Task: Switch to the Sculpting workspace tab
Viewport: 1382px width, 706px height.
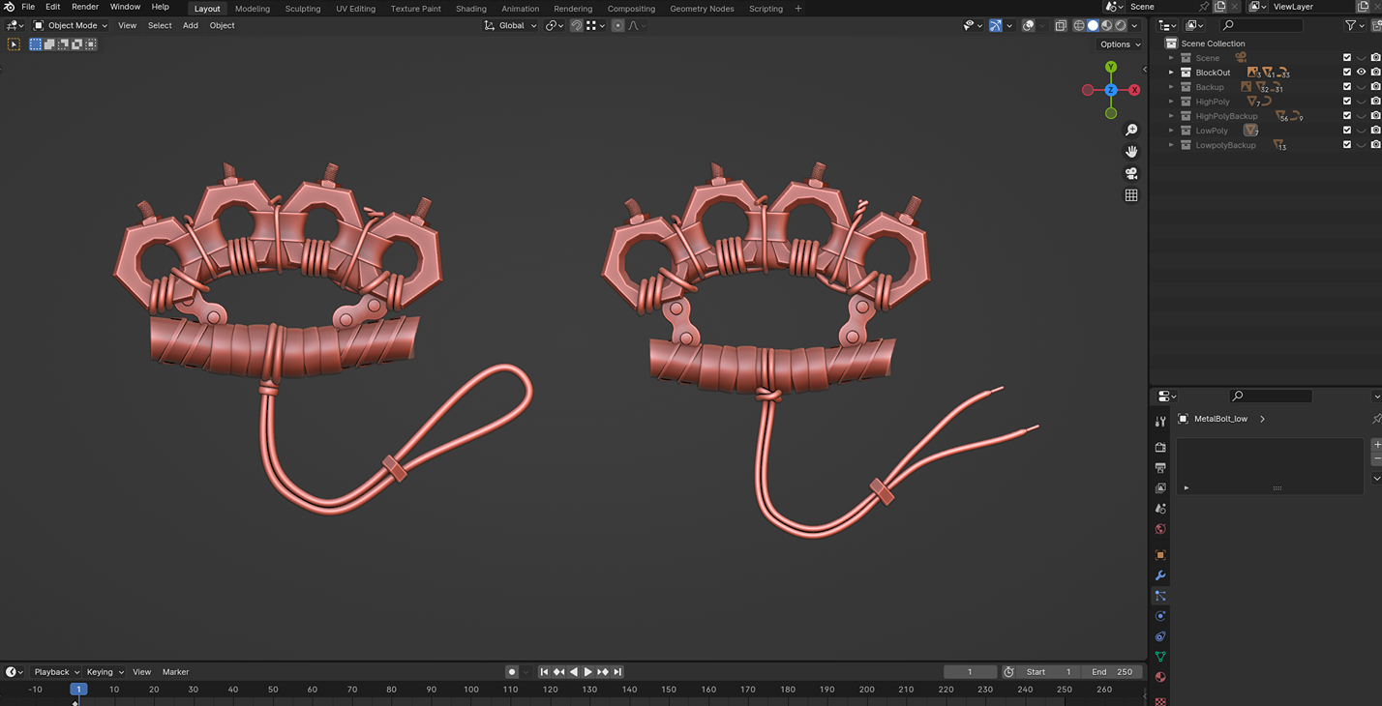Action: (x=302, y=9)
